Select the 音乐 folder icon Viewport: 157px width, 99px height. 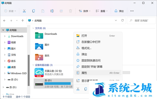click(39, 57)
